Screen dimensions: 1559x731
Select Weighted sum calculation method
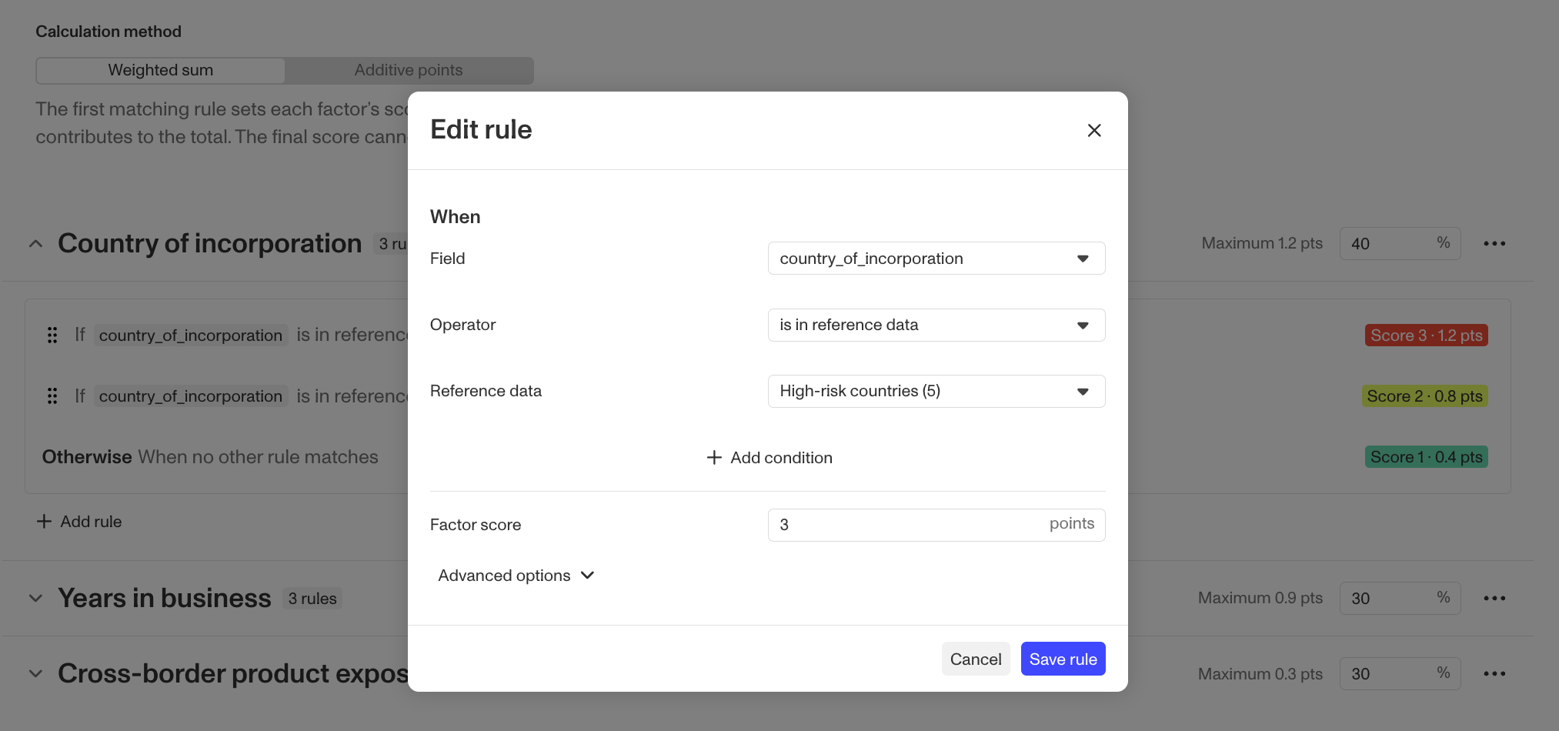tap(160, 70)
